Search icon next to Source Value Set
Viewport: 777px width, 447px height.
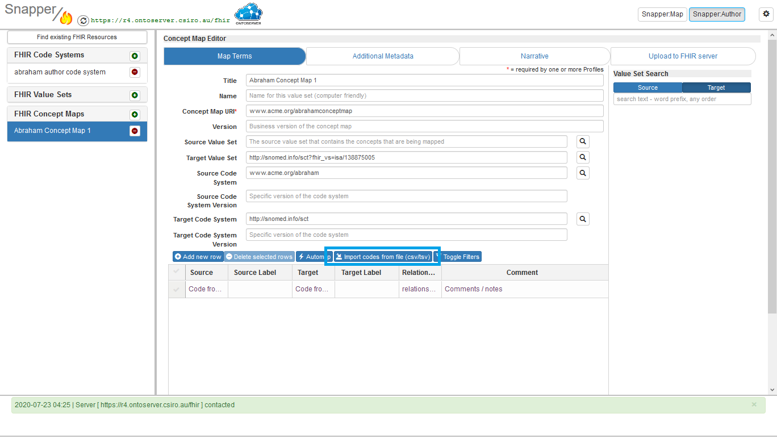[x=583, y=141]
